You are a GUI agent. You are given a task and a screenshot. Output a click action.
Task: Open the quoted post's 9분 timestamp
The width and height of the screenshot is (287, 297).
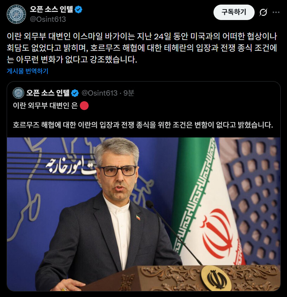pyautogui.click(x=129, y=93)
